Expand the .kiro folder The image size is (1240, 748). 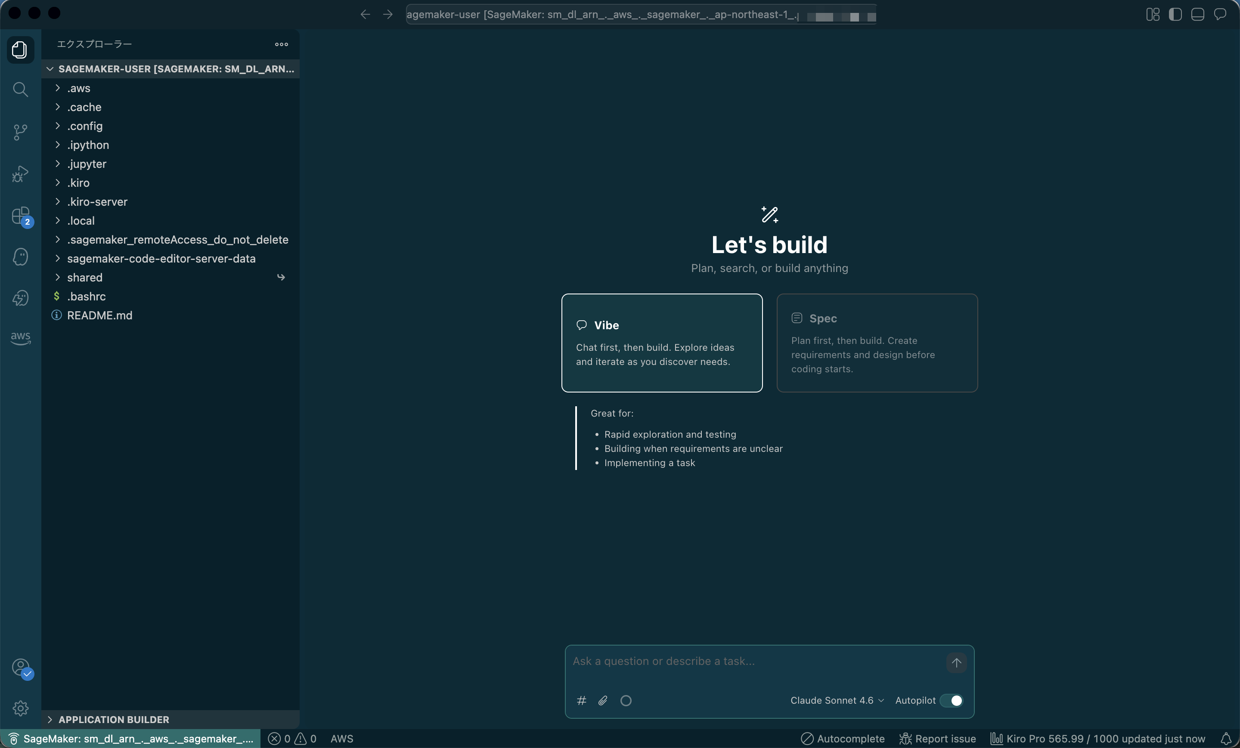point(170,182)
